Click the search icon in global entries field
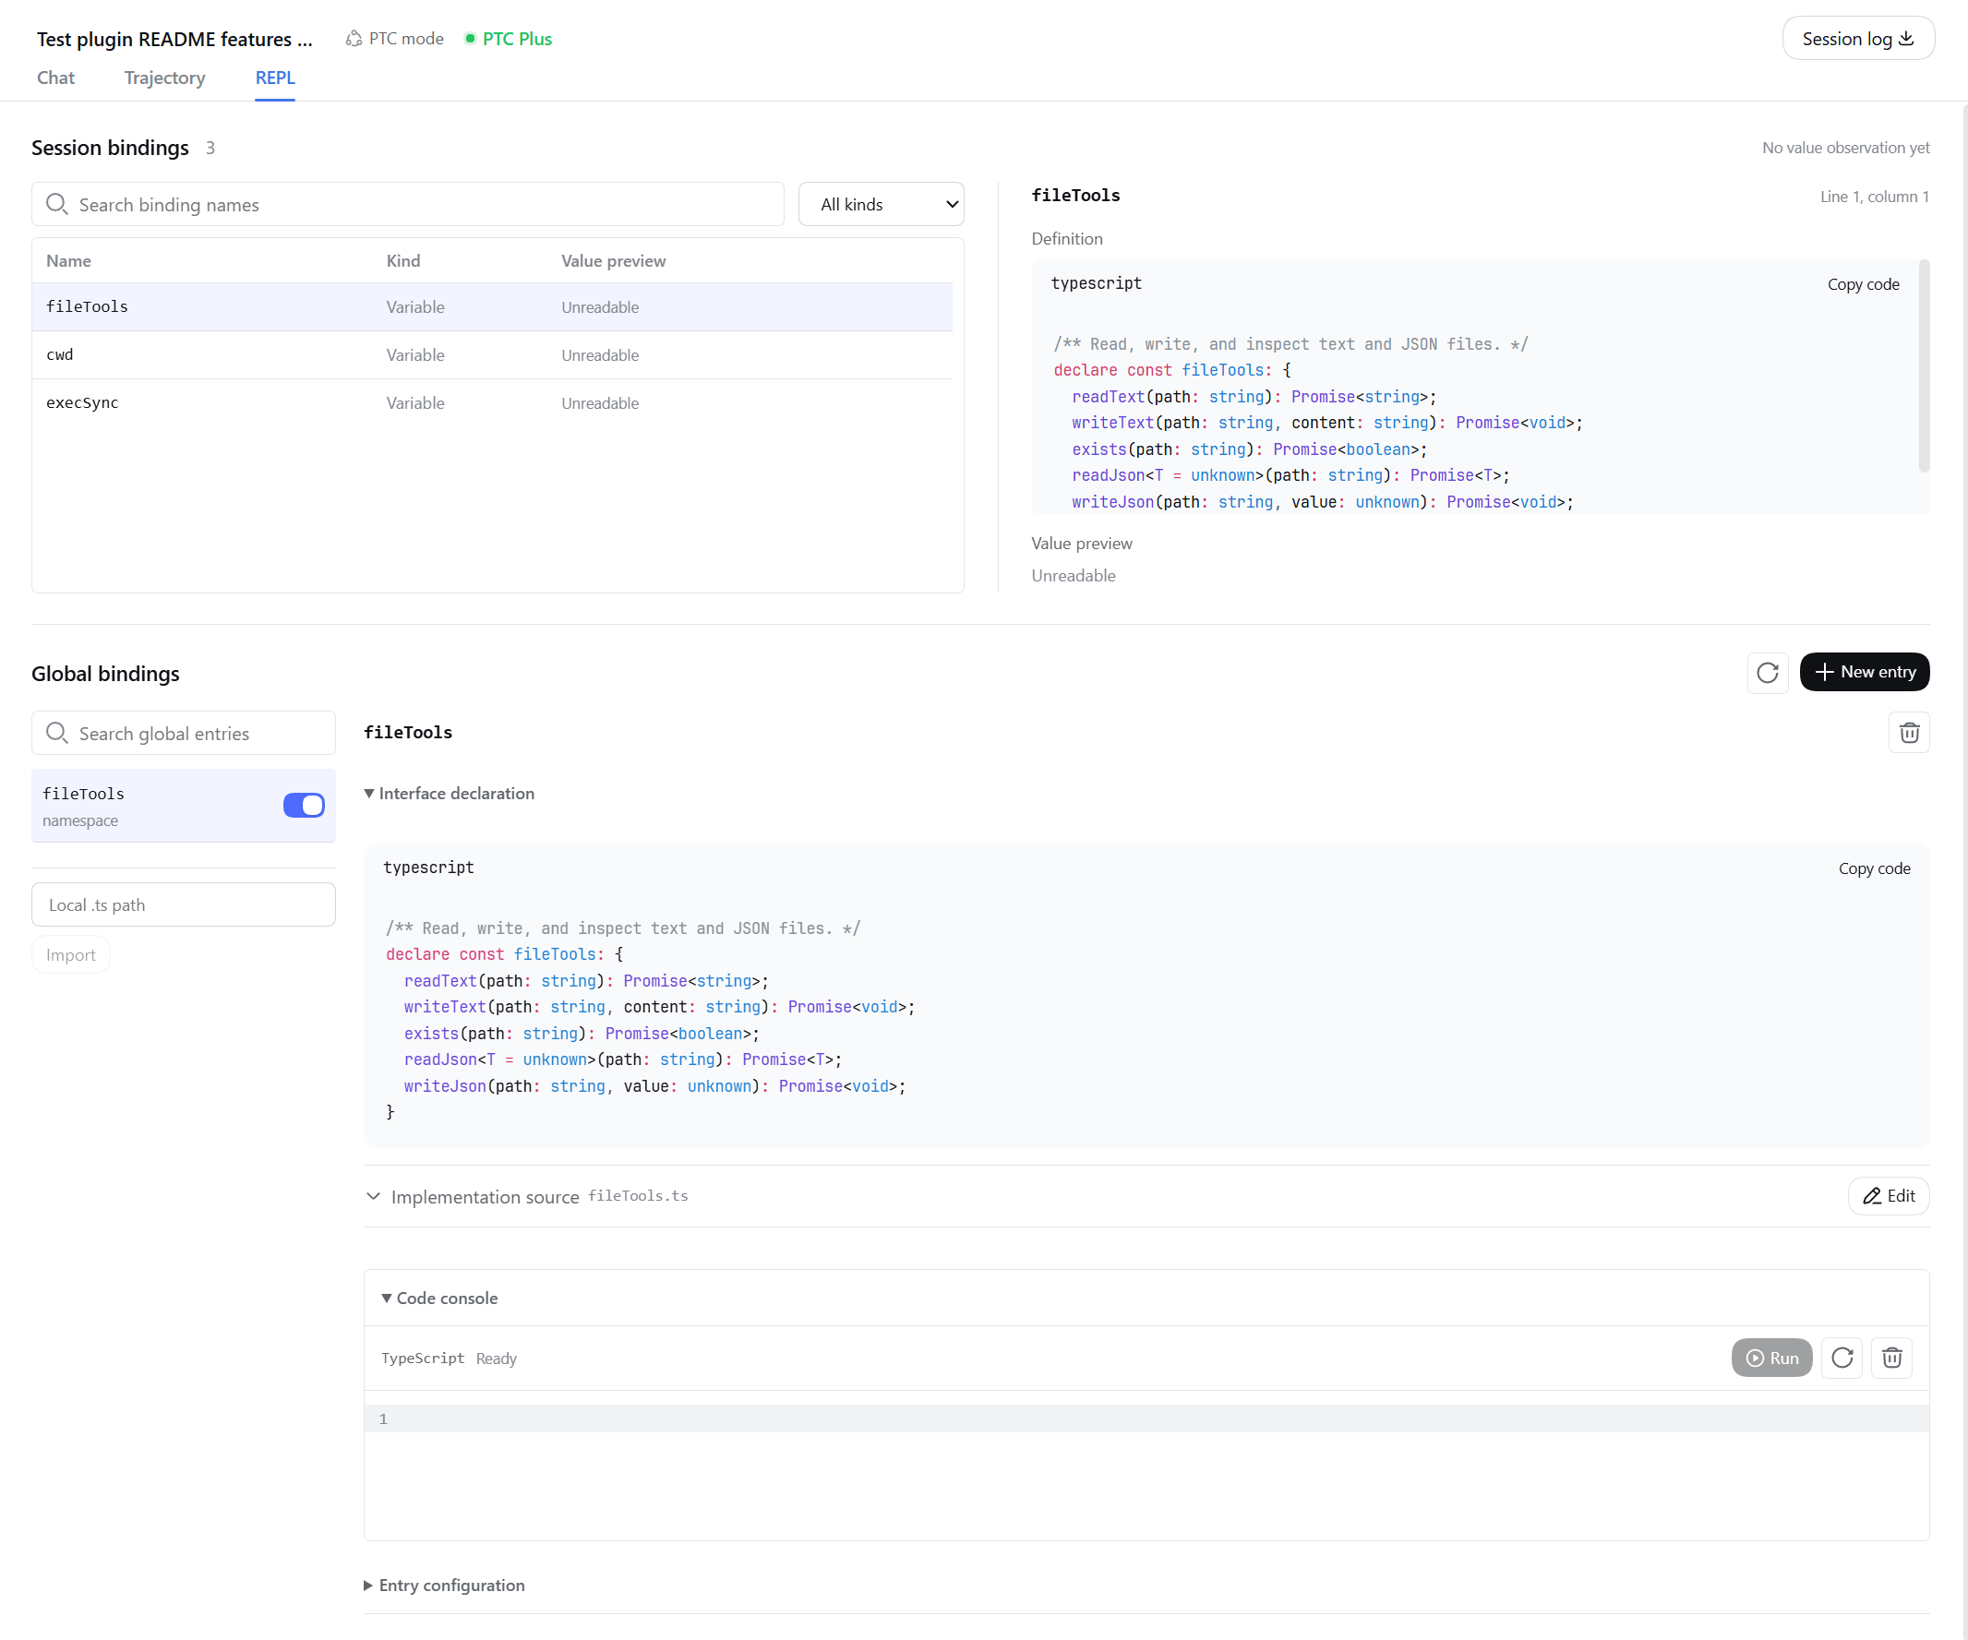This screenshot has height=1640, width=1968. 56,733
